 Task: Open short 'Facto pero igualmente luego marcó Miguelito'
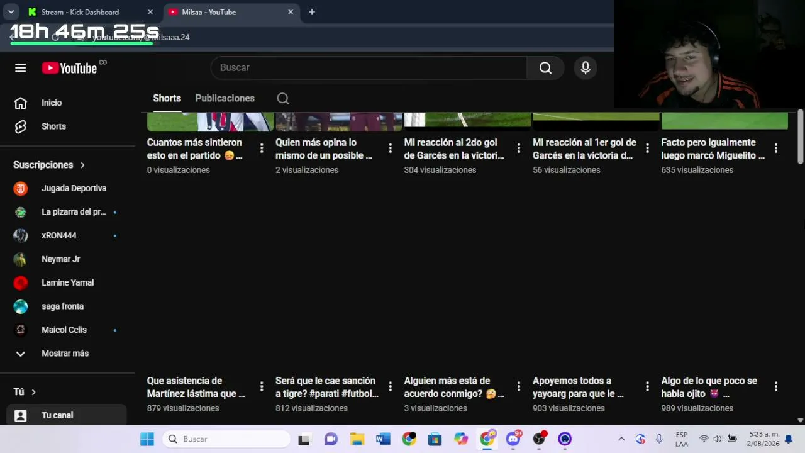[x=713, y=149]
